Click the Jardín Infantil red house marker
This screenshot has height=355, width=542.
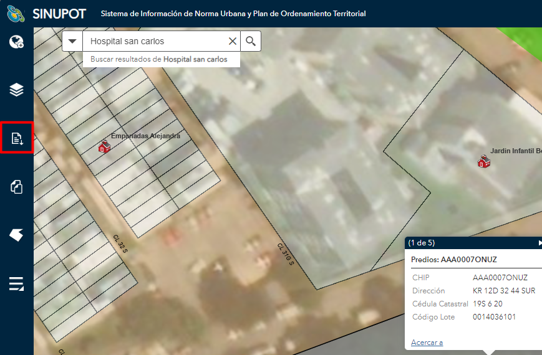pos(483,161)
